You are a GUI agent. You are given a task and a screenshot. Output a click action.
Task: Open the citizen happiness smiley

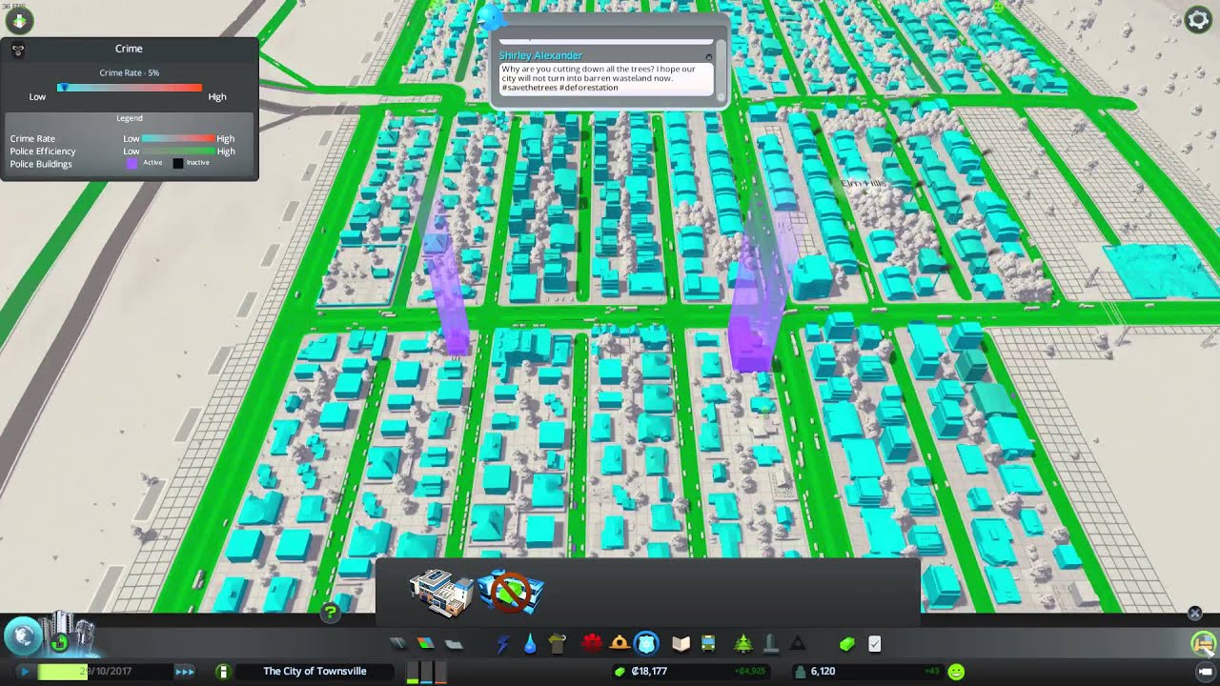pyautogui.click(x=956, y=672)
